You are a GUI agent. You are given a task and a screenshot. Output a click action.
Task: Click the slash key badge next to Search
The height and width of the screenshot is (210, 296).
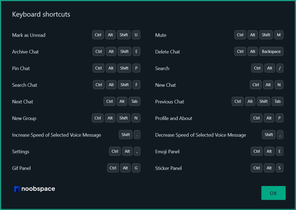coord(280,68)
